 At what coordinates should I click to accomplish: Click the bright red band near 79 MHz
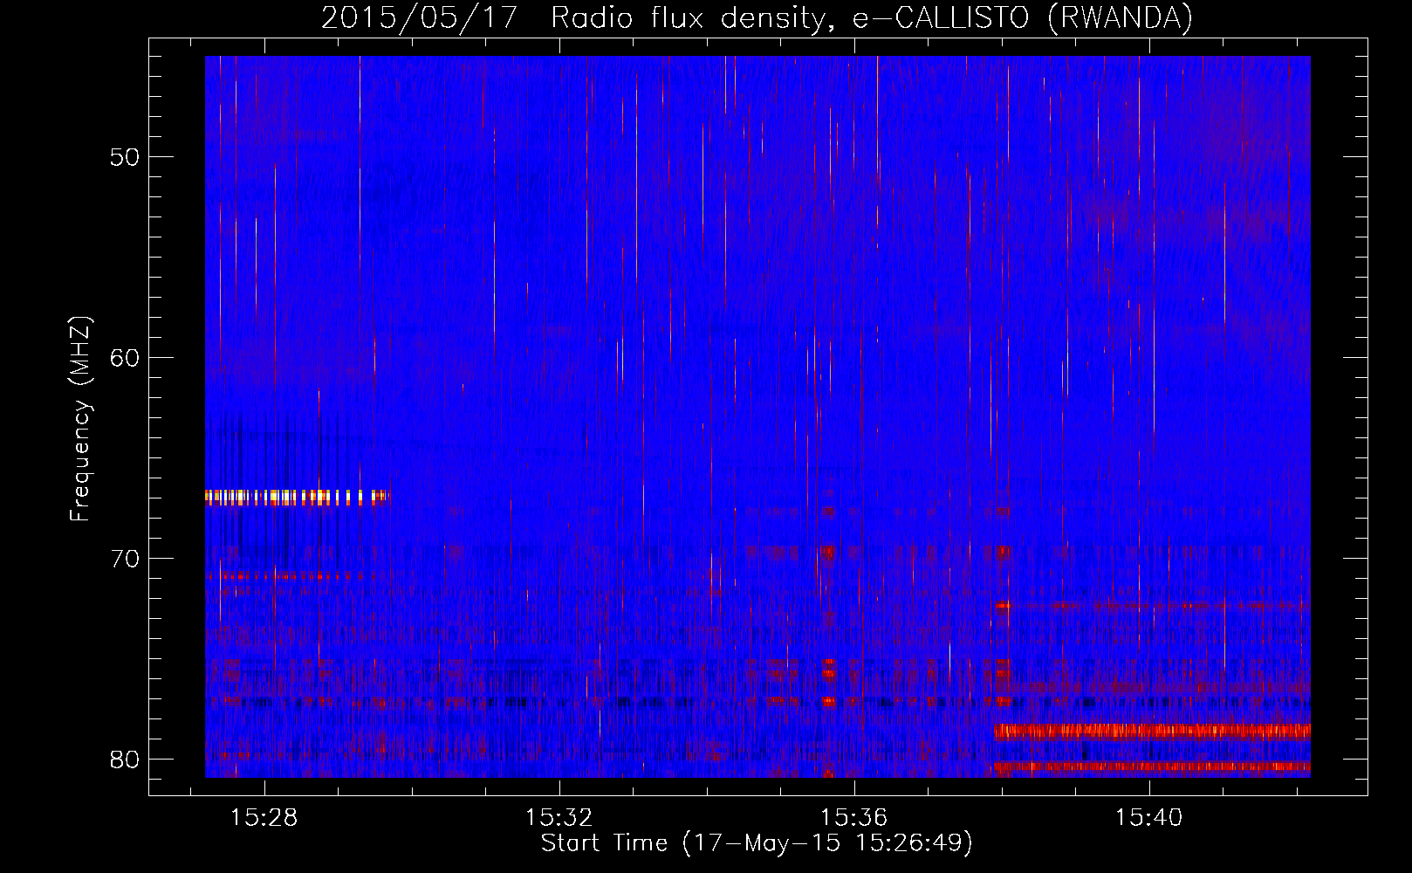click(x=1153, y=732)
